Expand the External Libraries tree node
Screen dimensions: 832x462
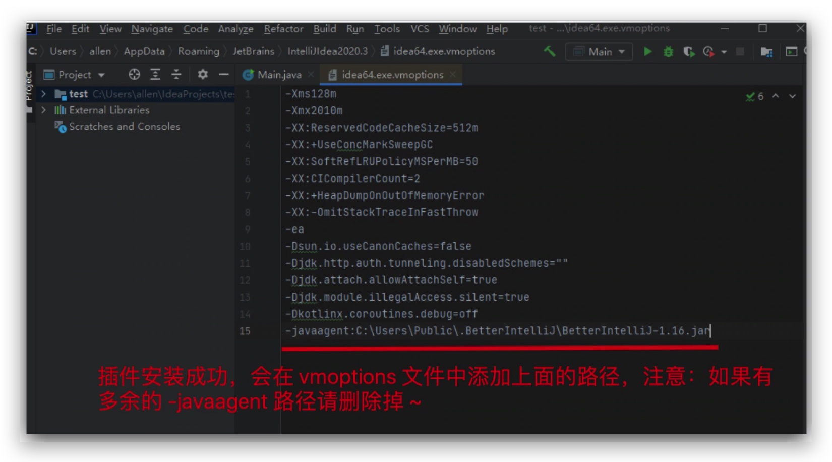(x=44, y=110)
